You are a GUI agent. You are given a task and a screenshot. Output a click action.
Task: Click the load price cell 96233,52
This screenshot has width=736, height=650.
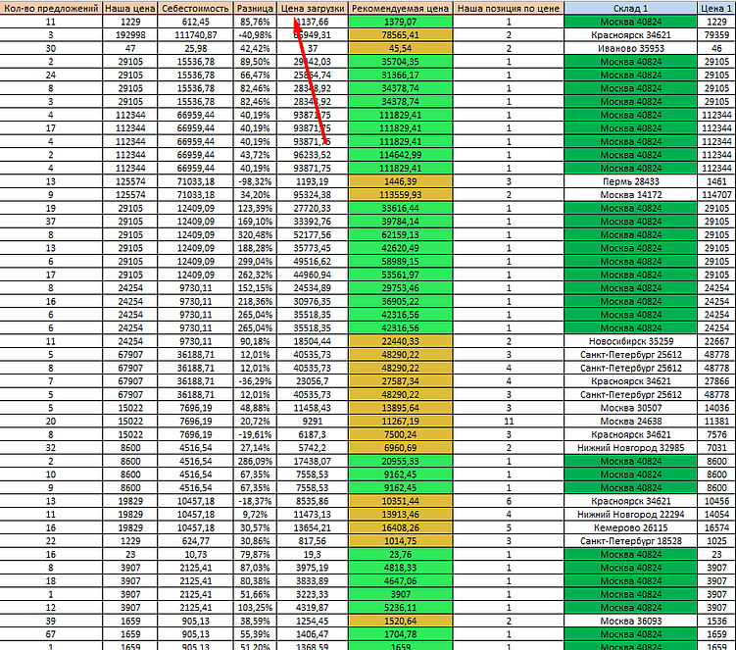pos(313,155)
